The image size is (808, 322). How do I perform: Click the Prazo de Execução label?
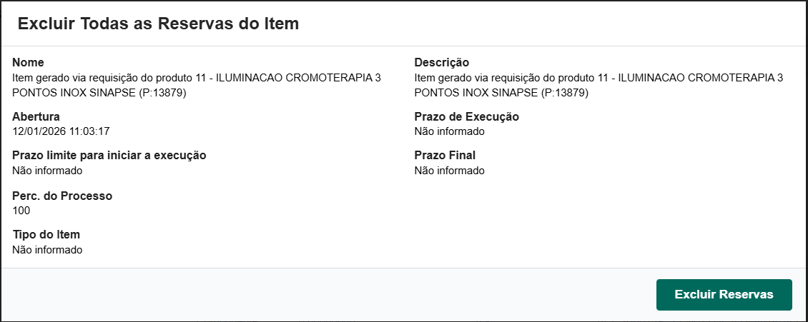(x=466, y=116)
